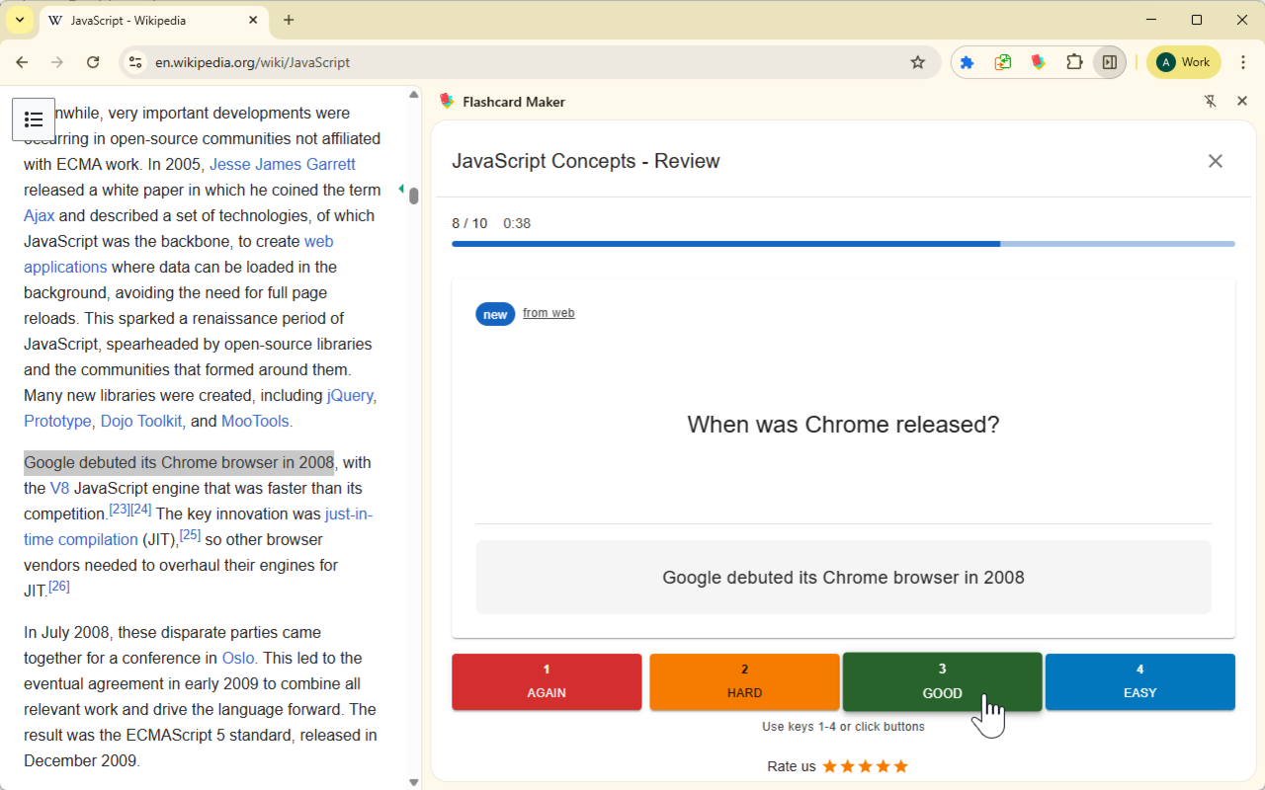Toggle the browser side panel button
This screenshot has width=1265, height=790.
click(1110, 62)
